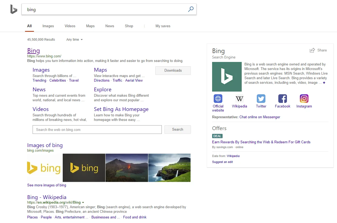Switch to the News tab
This screenshot has width=337, height=223.
[110, 26]
